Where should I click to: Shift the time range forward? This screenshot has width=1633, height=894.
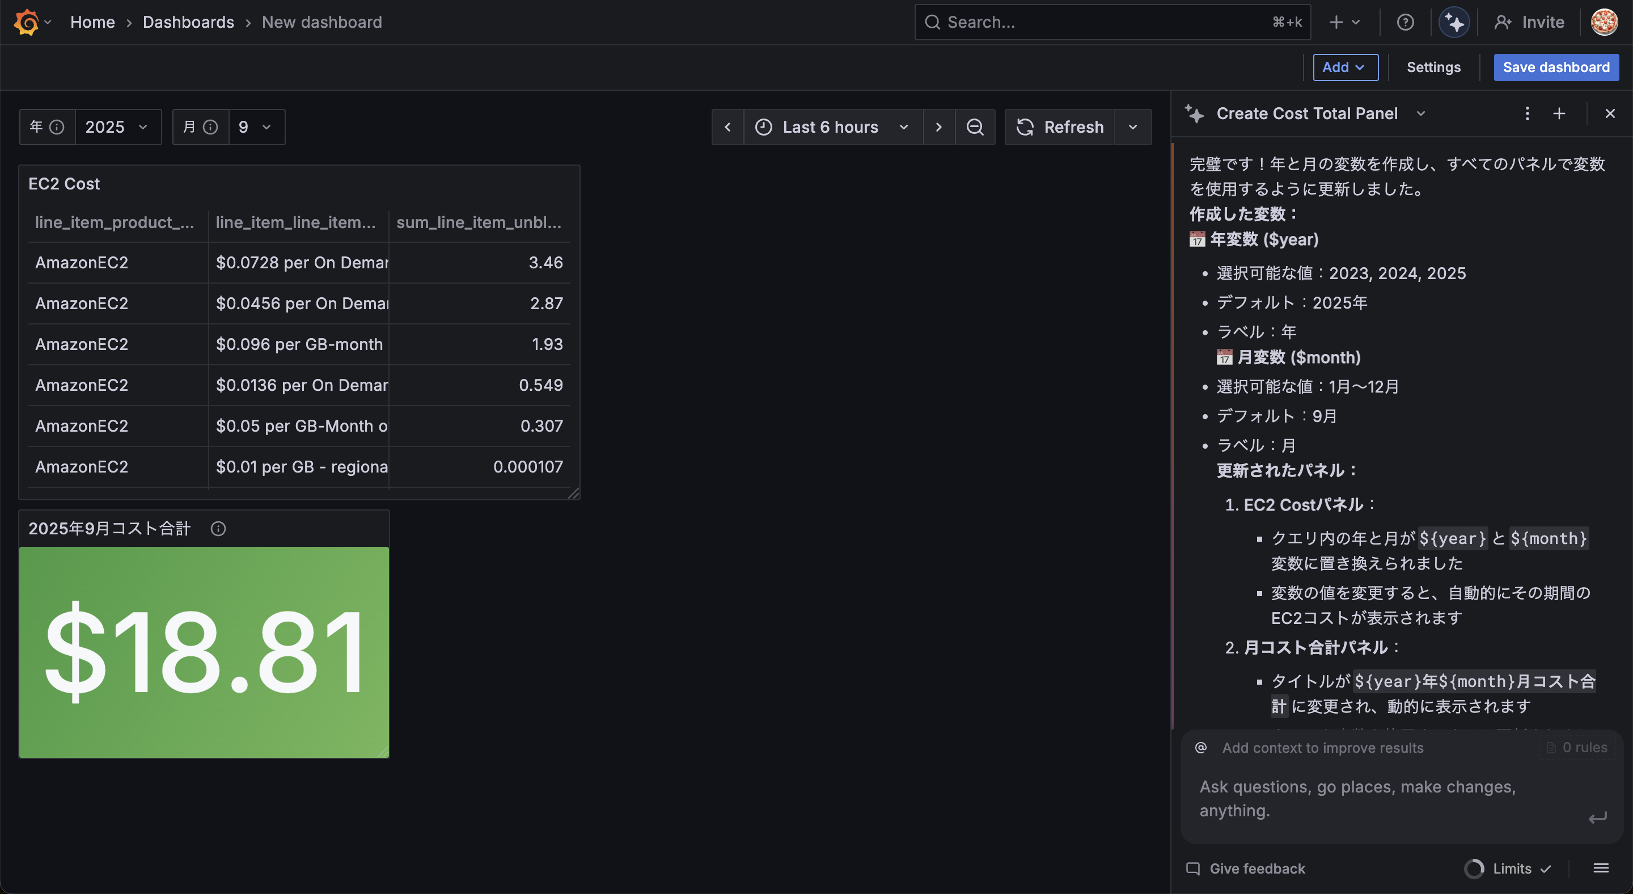[x=938, y=127]
